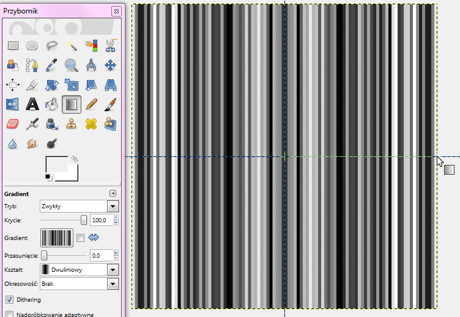The width and height of the screenshot is (460, 317).
Task: Select the Text tool
Action: pyautogui.click(x=32, y=104)
